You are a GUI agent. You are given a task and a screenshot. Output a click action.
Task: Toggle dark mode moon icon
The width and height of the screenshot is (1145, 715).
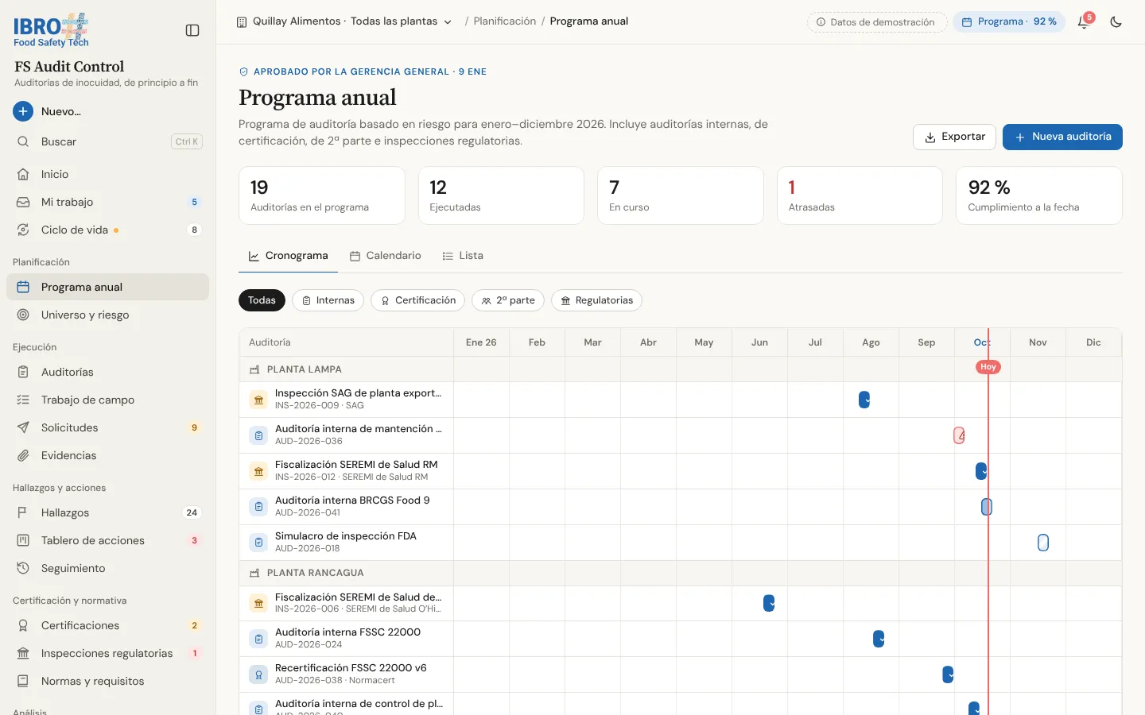(x=1116, y=22)
